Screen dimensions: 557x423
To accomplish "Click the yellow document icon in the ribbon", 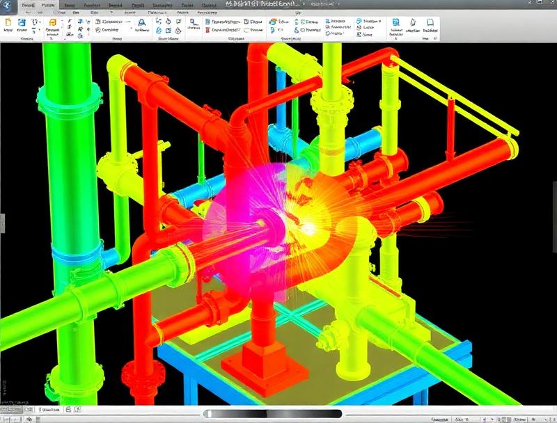I will (8, 23).
